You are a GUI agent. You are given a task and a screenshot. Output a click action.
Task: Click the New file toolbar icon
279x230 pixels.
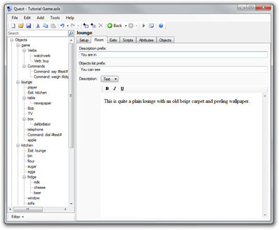click(13, 26)
